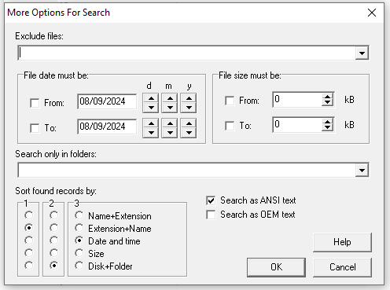Increase year of the To date
The height and width of the screenshot is (290, 390).
click(189, 123)
